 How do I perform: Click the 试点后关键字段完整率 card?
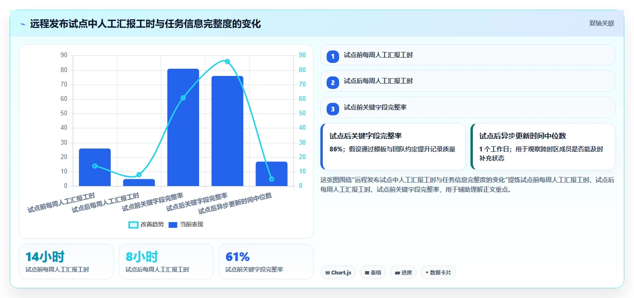[x=393, y=147]
